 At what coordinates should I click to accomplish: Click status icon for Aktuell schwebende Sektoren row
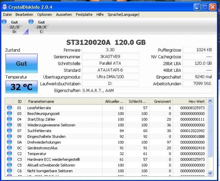coord(9,165)
